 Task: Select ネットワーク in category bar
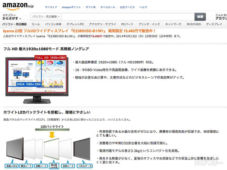173,24
